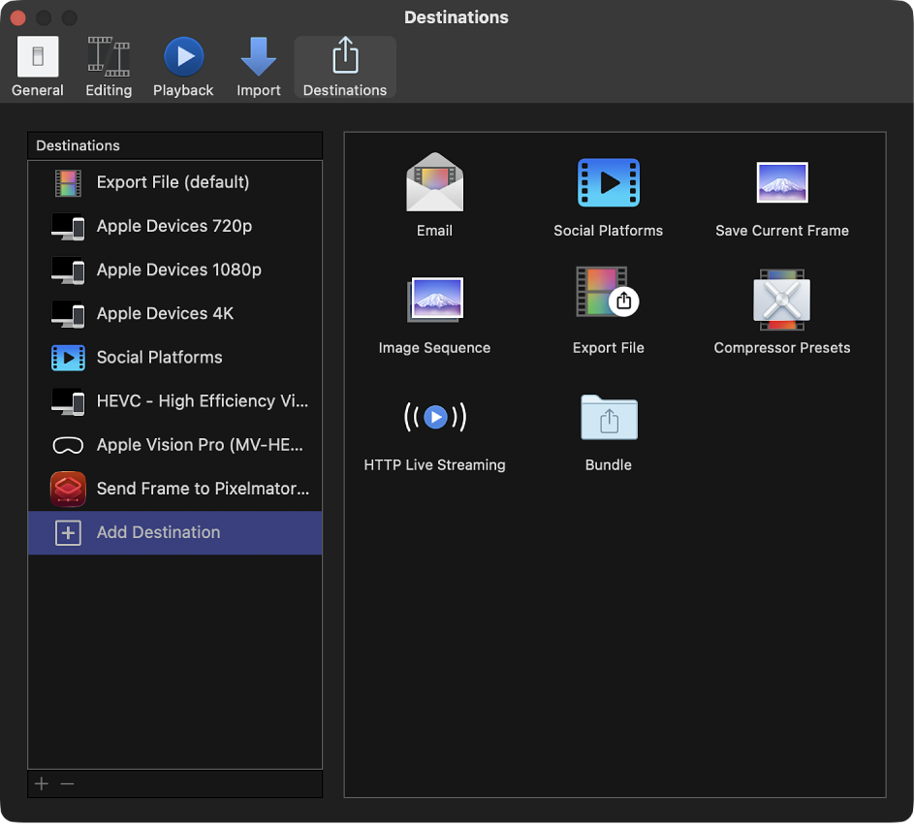This screenshot has width=915, height=826.
Task: Click Social Platforms icon in sidebar list
Action: pyautogui.click(x=68, y=358)
